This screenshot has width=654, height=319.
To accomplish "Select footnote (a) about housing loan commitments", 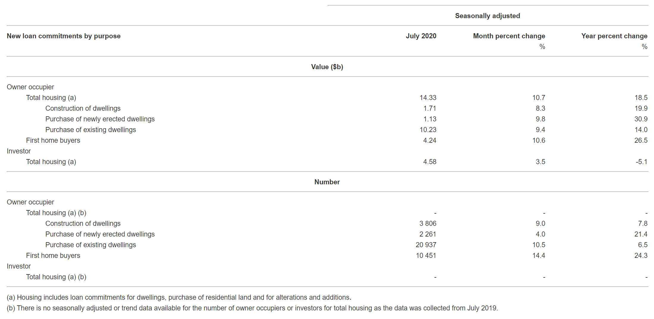I will 179,297.
